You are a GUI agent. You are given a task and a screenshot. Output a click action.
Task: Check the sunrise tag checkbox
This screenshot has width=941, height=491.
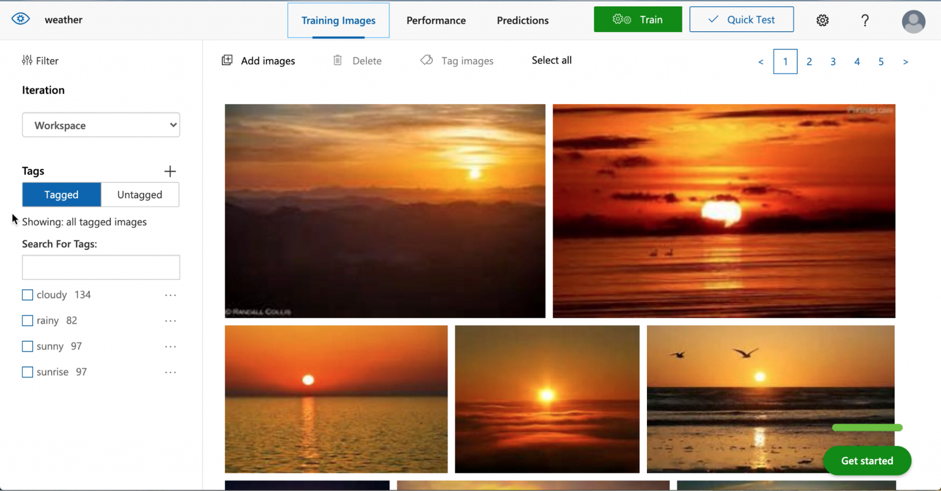click(x=27, y=372)
